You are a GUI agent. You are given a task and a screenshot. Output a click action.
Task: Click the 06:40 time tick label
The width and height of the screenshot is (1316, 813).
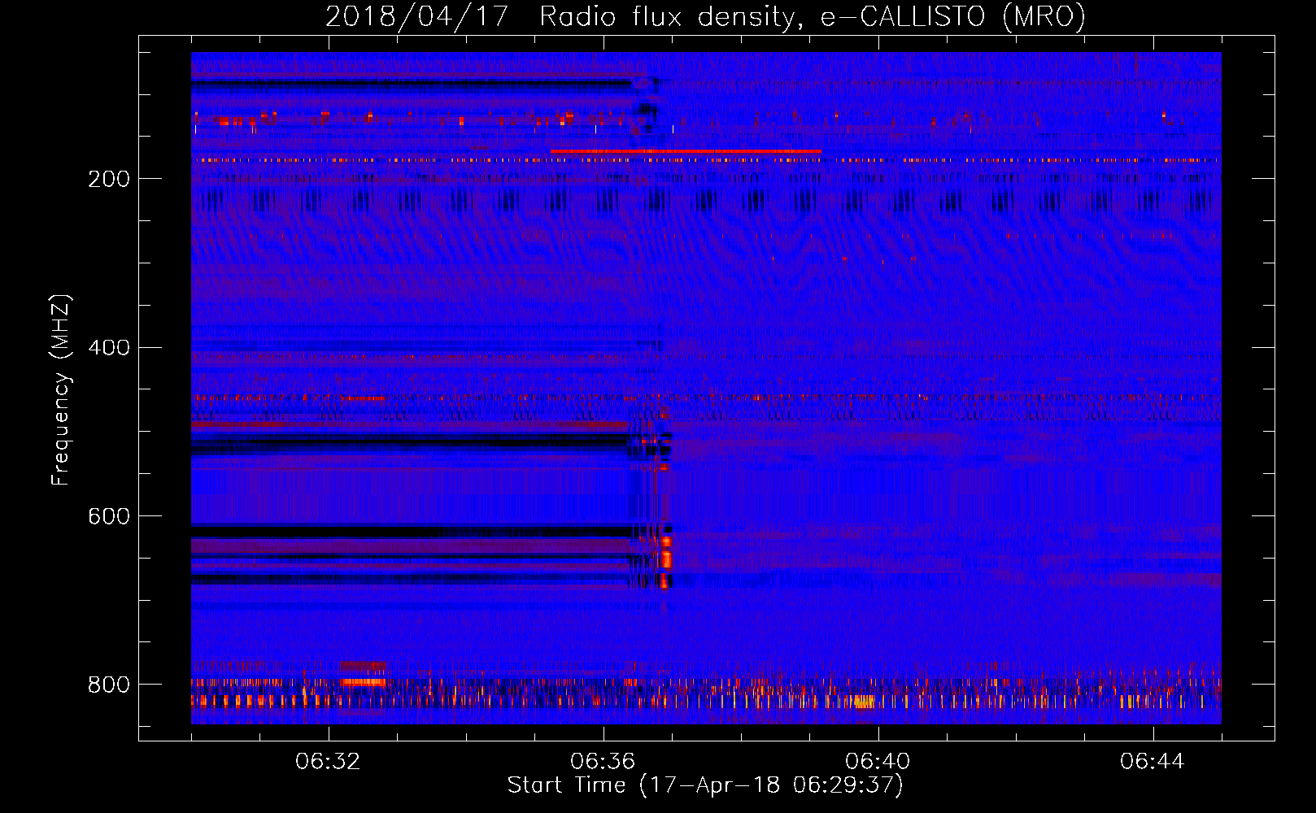tap(878, 762)
